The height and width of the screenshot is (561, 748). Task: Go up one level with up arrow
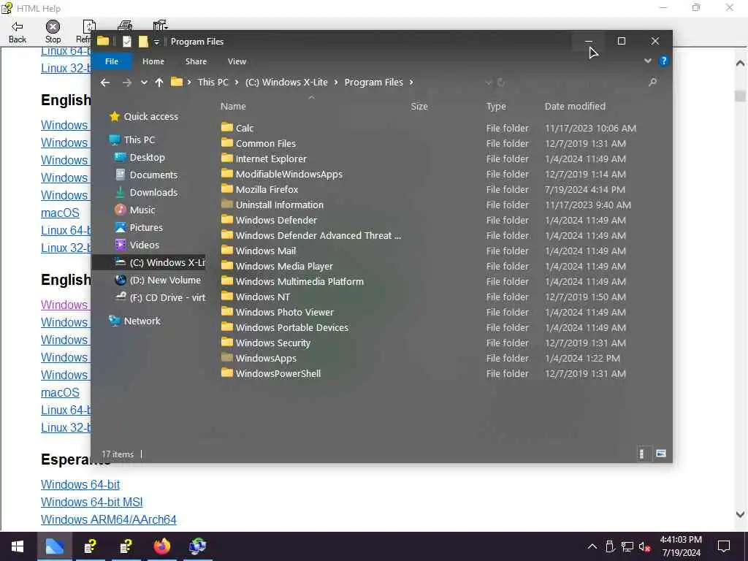tap(159, 83)
